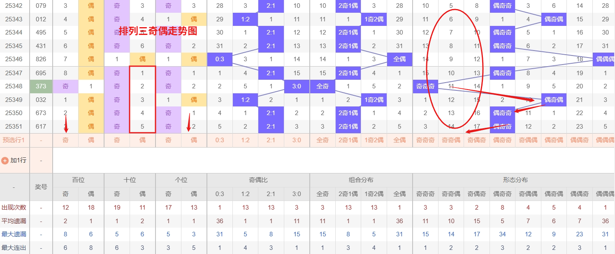The image size is (615, 254).
Task: Select 2:1 in the 预选行1 row
Action: (x=271, y=140)
